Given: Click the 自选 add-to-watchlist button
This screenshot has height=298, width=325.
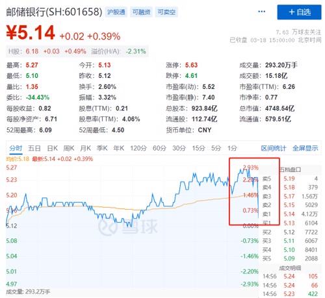Looking at the screenshot, I should (x=299, y=12).
